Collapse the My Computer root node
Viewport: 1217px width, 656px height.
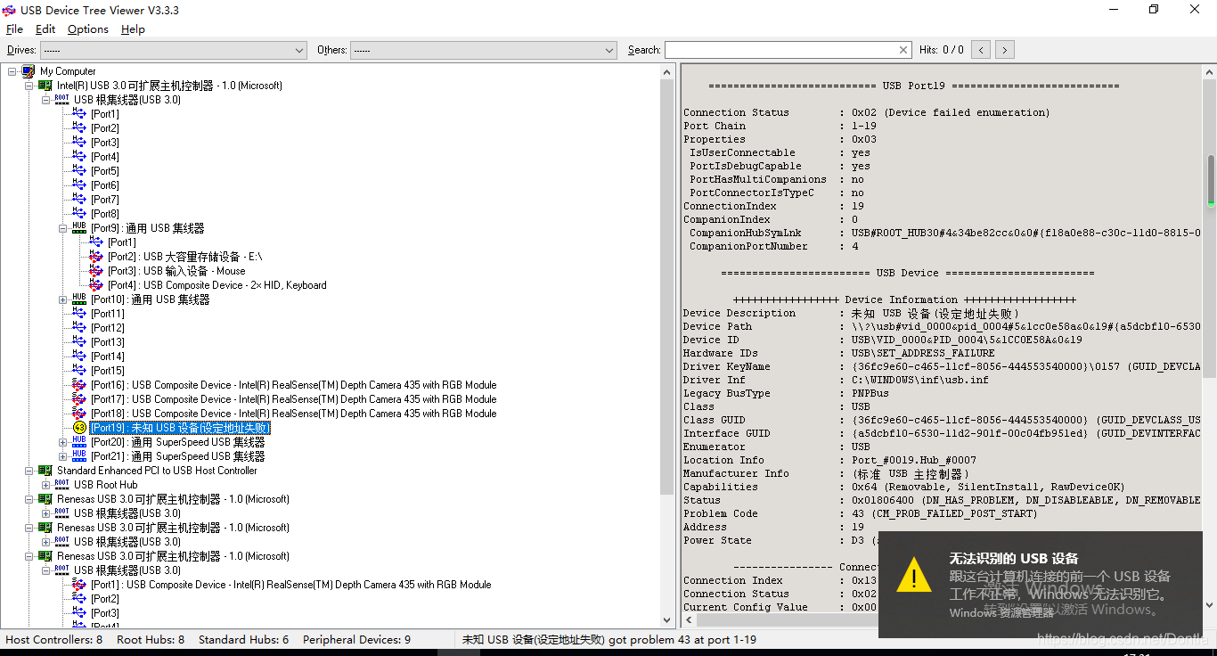click(12, 71)
